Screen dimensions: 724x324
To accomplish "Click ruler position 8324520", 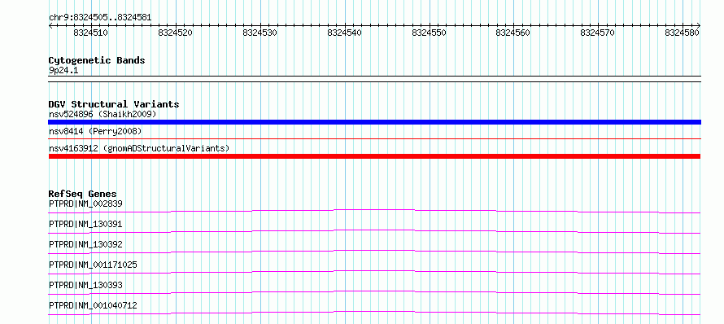I will point(175,33).
